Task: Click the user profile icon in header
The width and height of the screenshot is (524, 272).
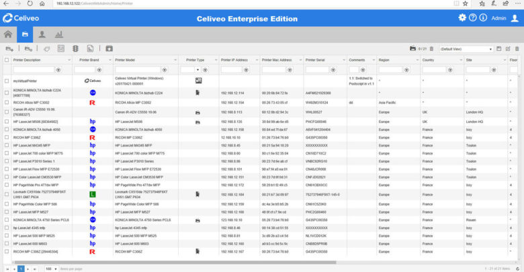Action: [515, 18]
